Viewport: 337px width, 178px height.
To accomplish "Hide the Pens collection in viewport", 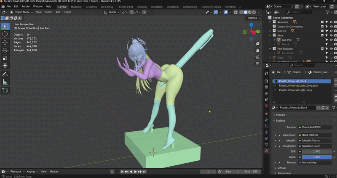I will [331, 35].
